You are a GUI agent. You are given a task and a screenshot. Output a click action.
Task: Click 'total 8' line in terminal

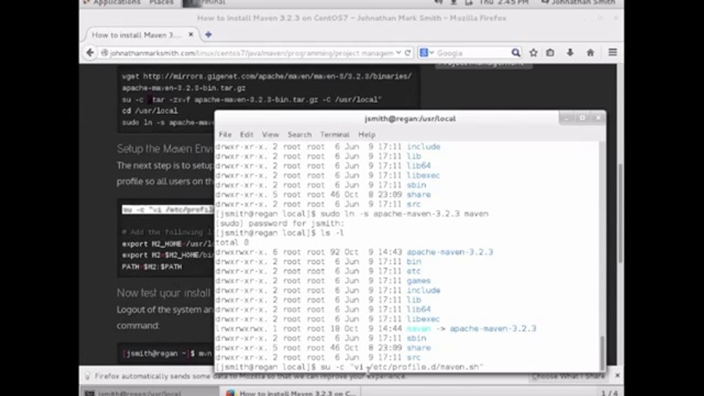click(232, 243)
